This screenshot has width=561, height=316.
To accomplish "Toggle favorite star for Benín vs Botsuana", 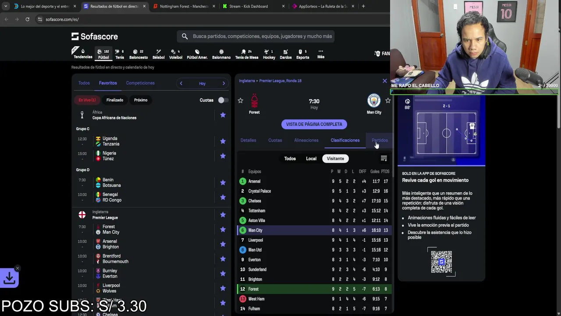I will (x=223, y=183).
